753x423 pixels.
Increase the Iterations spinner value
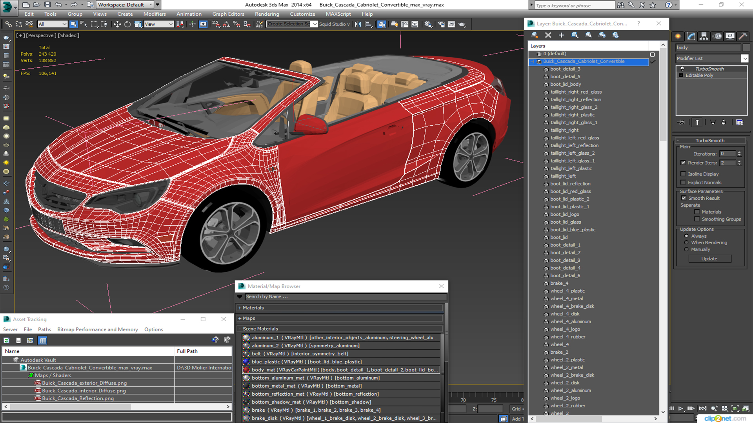pos(739,152)
